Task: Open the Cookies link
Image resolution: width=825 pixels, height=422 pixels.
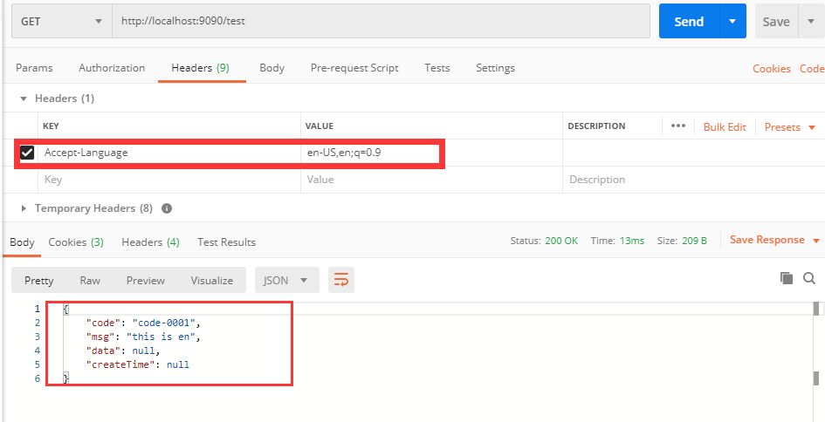Action: pyautogui.click(x=772, y=69)
